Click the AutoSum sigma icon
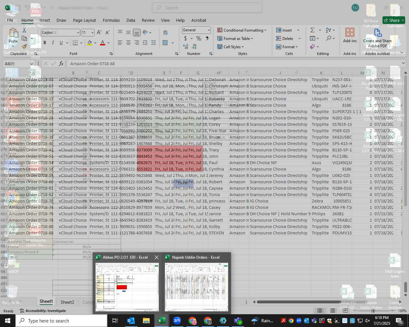The image size is (409, 327). [313, 30]
